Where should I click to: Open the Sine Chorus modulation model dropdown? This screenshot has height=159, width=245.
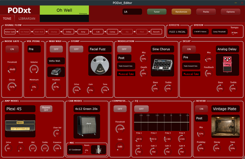click(x=162, y=49)
